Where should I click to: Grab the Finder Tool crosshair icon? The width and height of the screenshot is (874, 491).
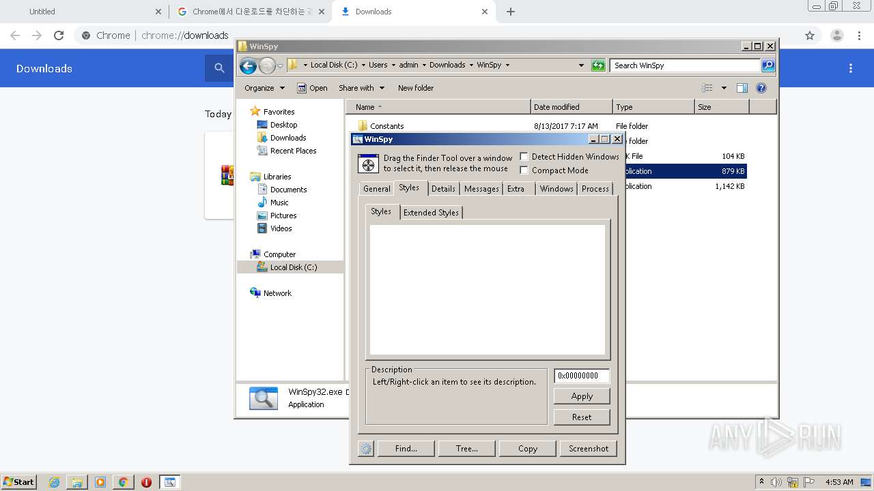[368, 164]
